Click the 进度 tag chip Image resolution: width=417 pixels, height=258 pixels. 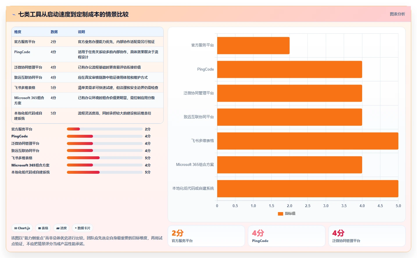(62, 228)
